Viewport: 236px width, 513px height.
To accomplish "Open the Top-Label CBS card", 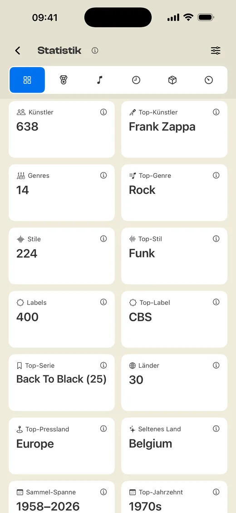I will (x=174, y=319).
